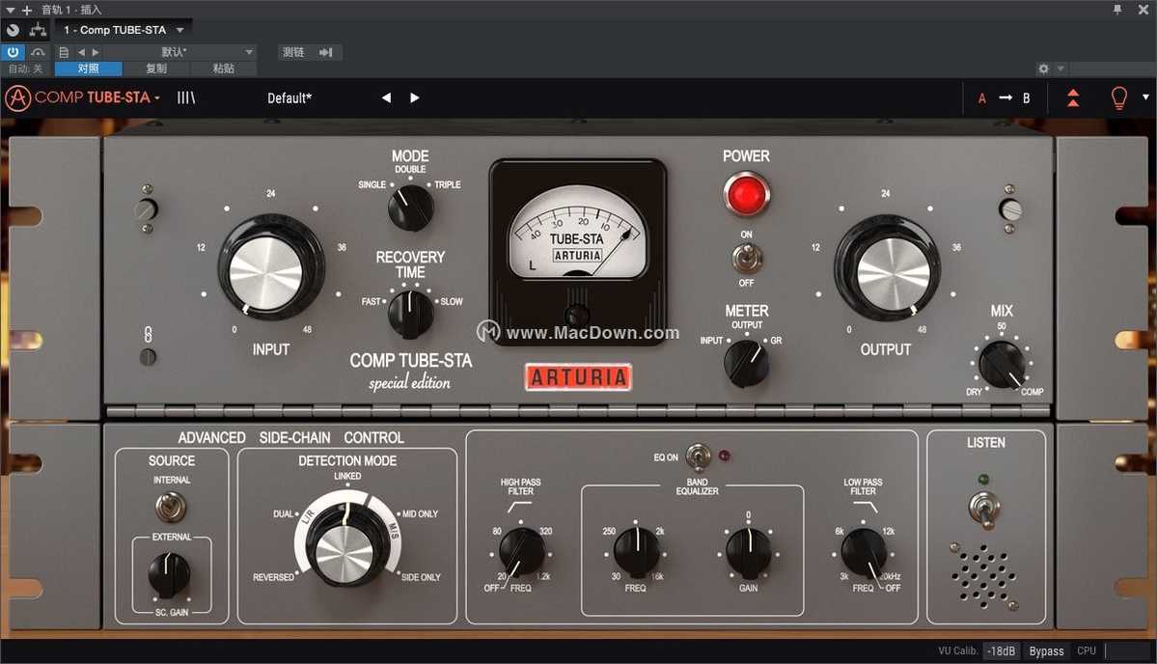Click the 复制 copy tab

click(x=156, y=69)
